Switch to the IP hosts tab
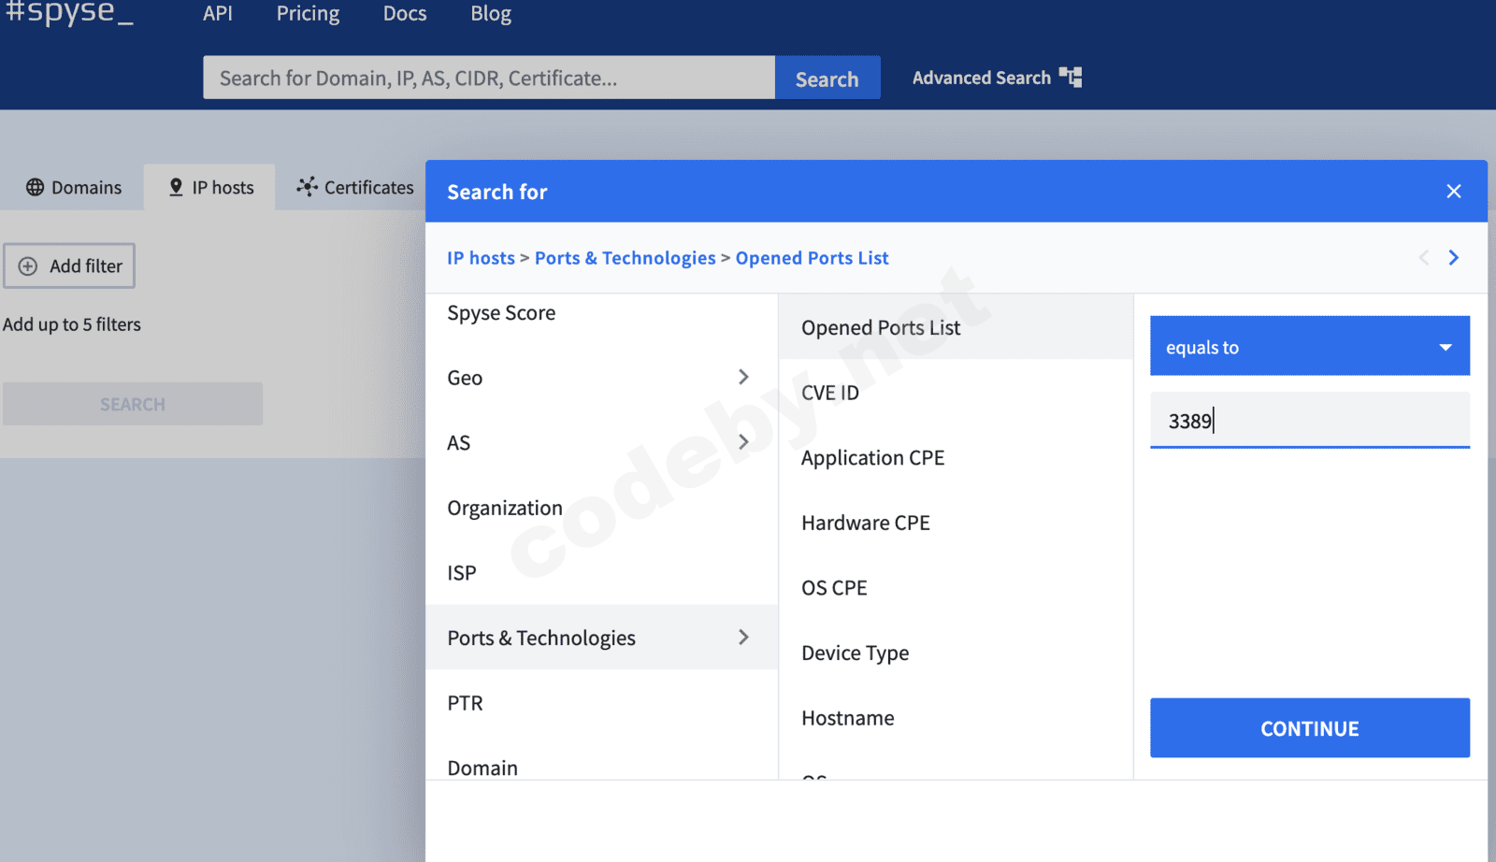Image resolution: width=1496 pixels, height=862 pixels. point(209,187)
